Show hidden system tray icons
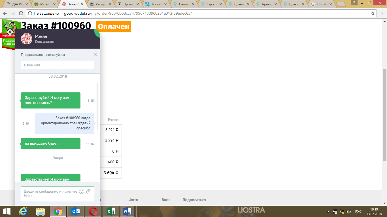Viewport: 387px width, 217px height. pyautogui.click(x=328, y=212)
